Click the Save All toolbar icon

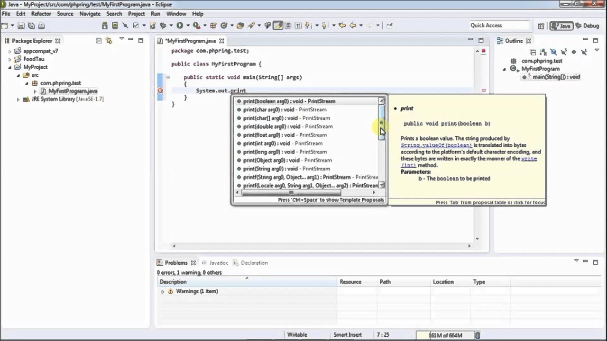pyautogui.click(x=31, y=26)
